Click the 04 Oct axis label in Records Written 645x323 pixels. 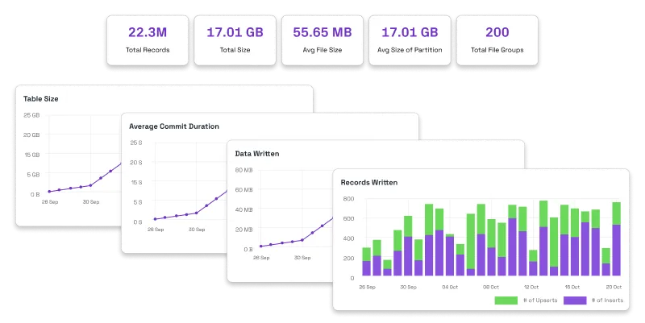pos(450,287)
